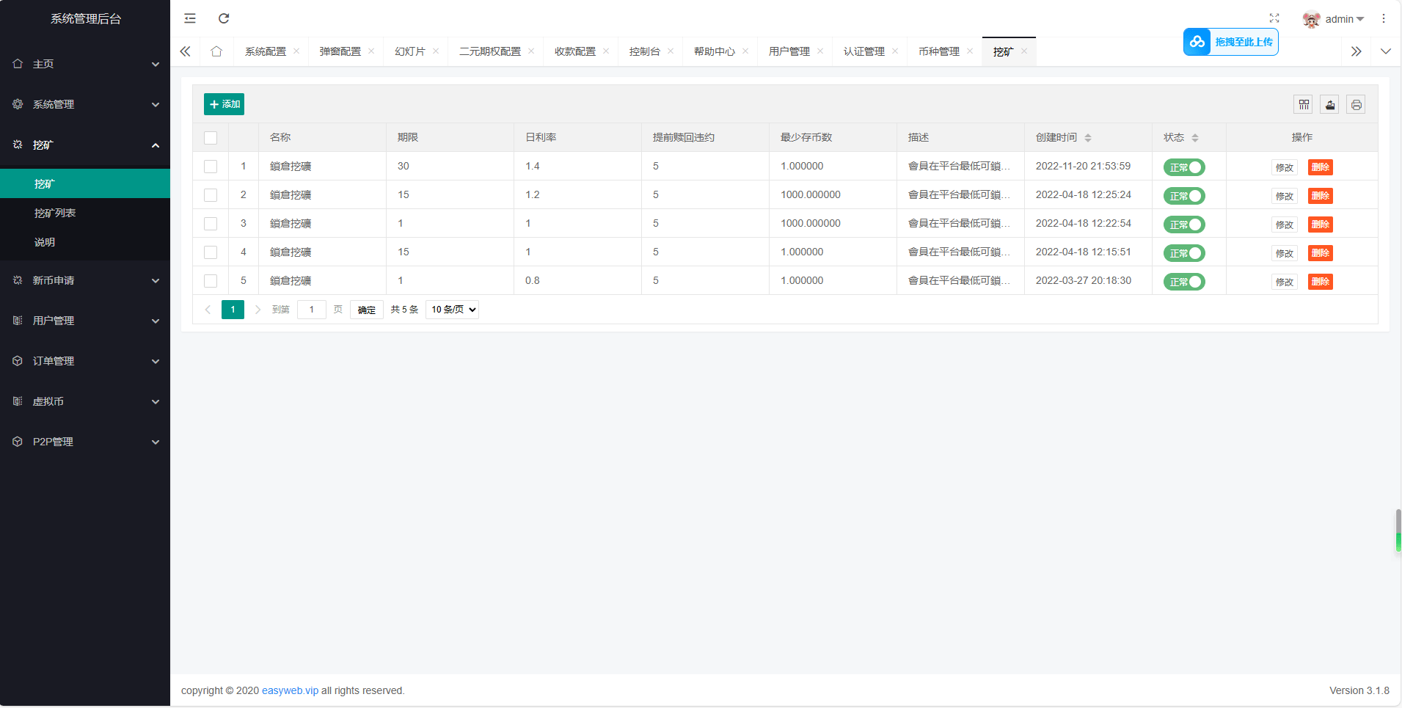Viewport: 1402px width, 708px height.
Task: Select page 1 in pagination
Action: tap(233, 310)
